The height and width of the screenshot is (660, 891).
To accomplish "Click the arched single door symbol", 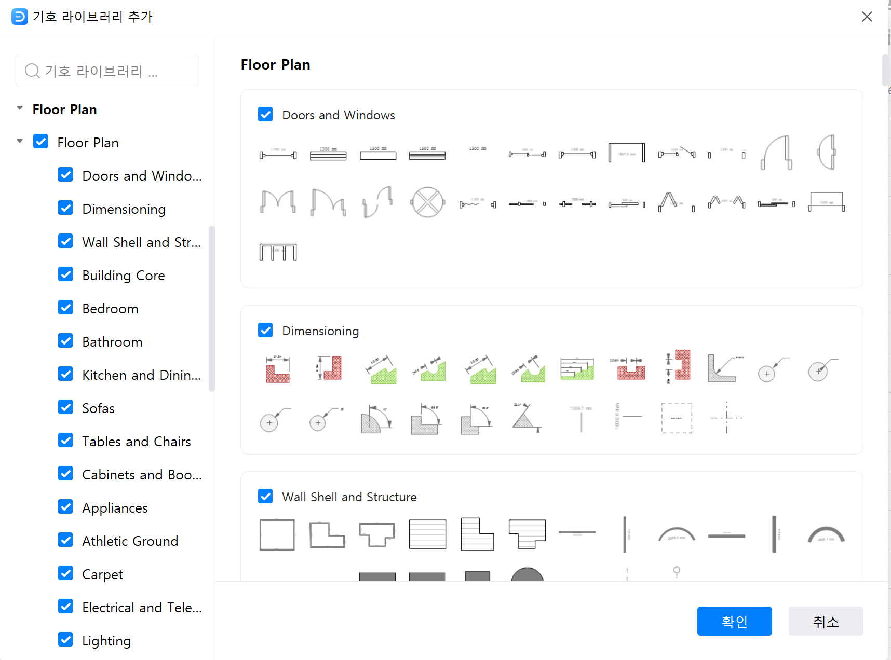I will click(776, 153).
